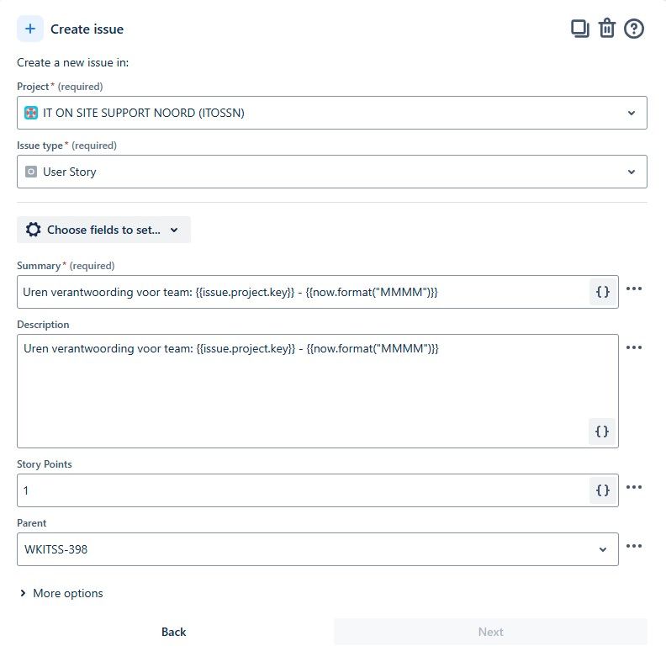Insert smart value in Summary field

(x=603, y=292)
